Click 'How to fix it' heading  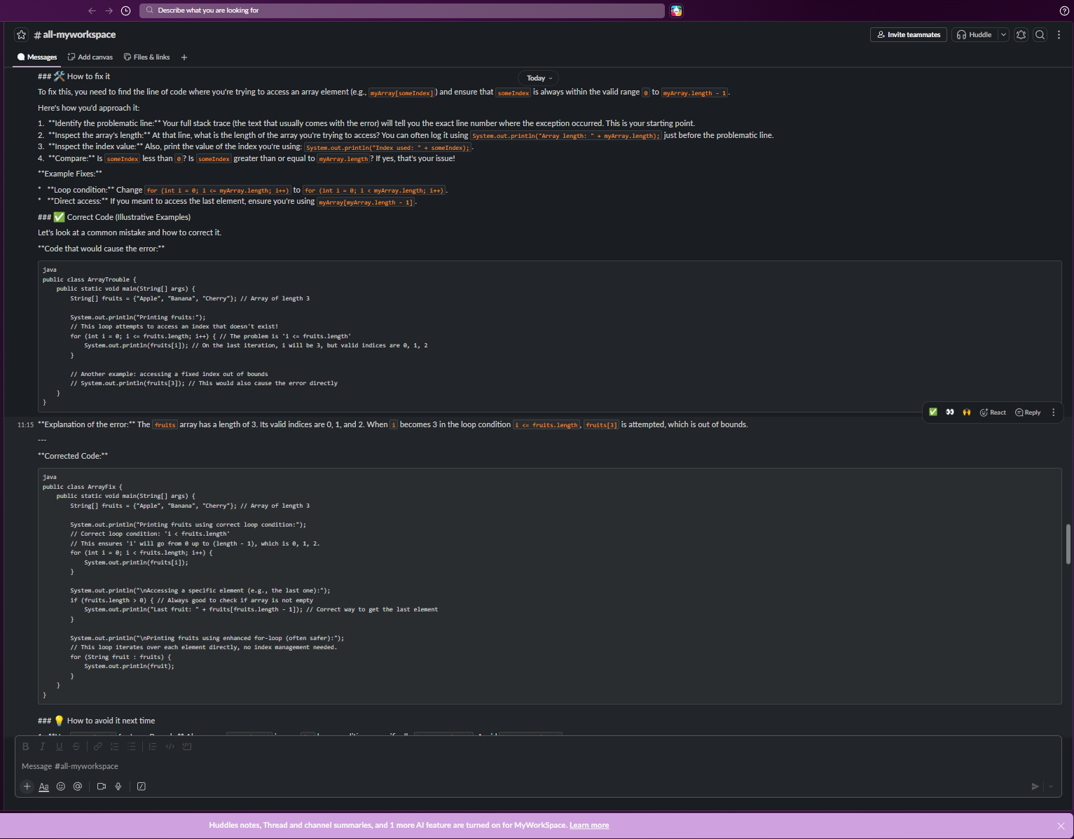(x=88, y=76)
